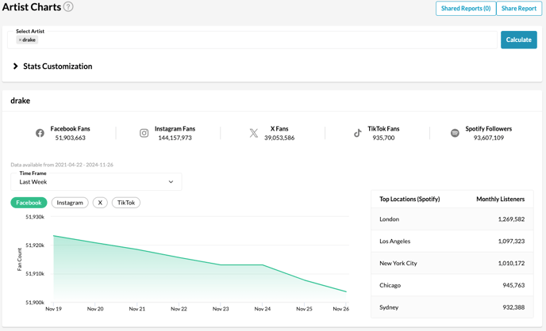Click the drake section heading

pyautogui.click(x=20, y=101)
